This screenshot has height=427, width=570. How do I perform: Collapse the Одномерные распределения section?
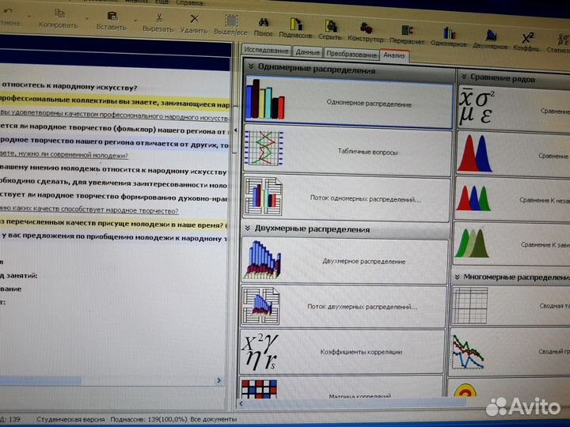[x=251, y=68]
